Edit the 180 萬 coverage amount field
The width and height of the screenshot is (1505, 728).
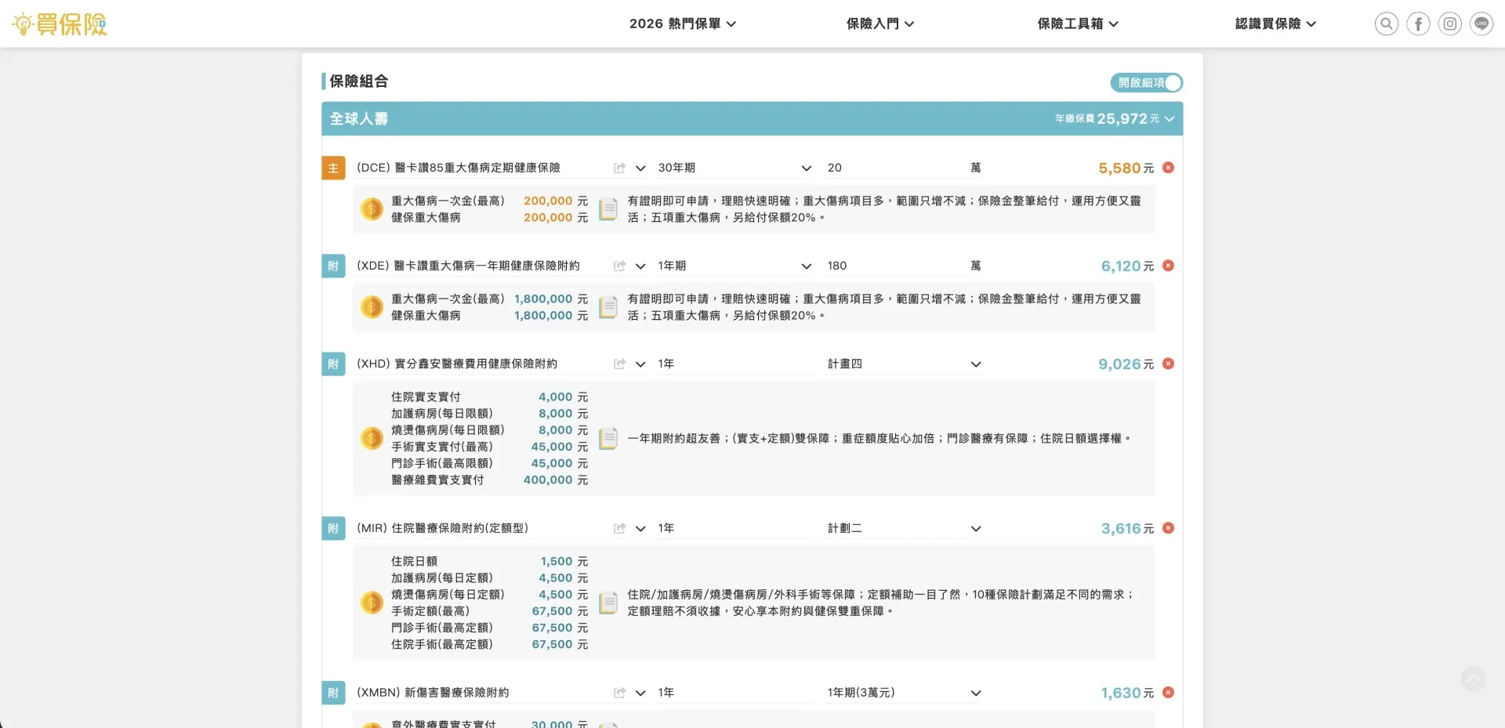(x=896, y=266)
